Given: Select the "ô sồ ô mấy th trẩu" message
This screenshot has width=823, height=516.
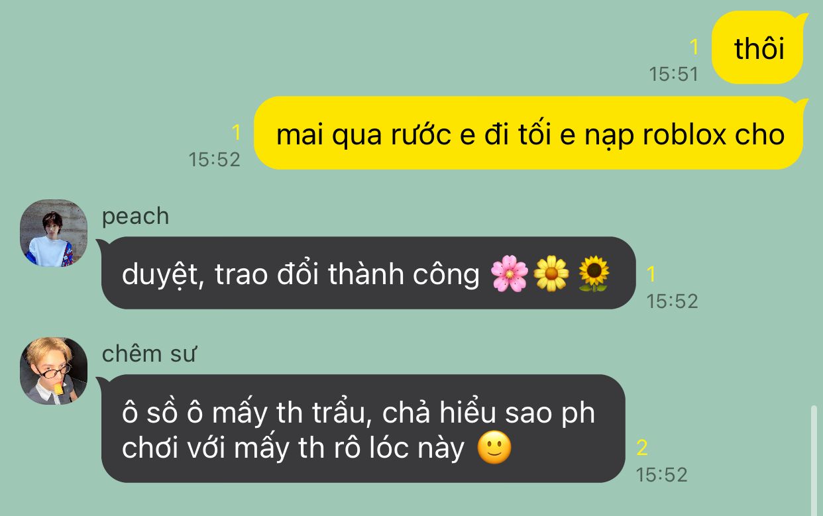Looking at the screenshot, I should [362, 429].
